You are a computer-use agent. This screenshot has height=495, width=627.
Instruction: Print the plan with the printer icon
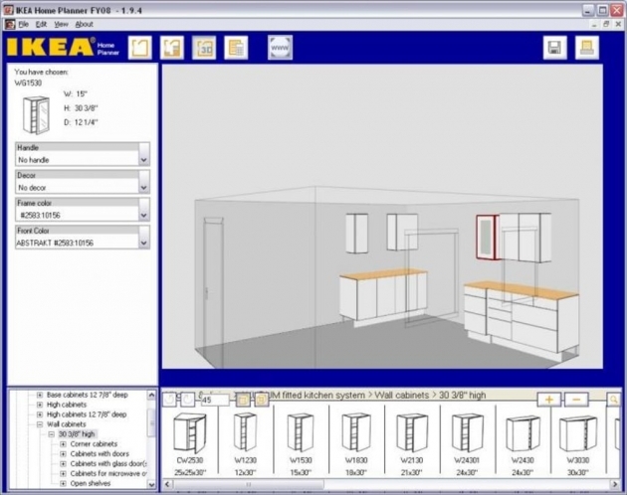pos(587,48)
